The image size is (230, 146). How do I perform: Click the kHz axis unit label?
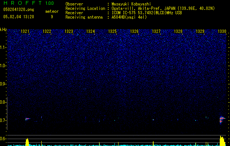coord(3,30)
